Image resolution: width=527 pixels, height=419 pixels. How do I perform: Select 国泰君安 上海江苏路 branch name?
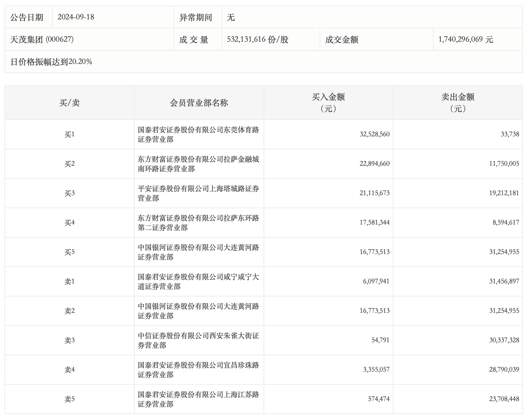[x=198, y=399]
